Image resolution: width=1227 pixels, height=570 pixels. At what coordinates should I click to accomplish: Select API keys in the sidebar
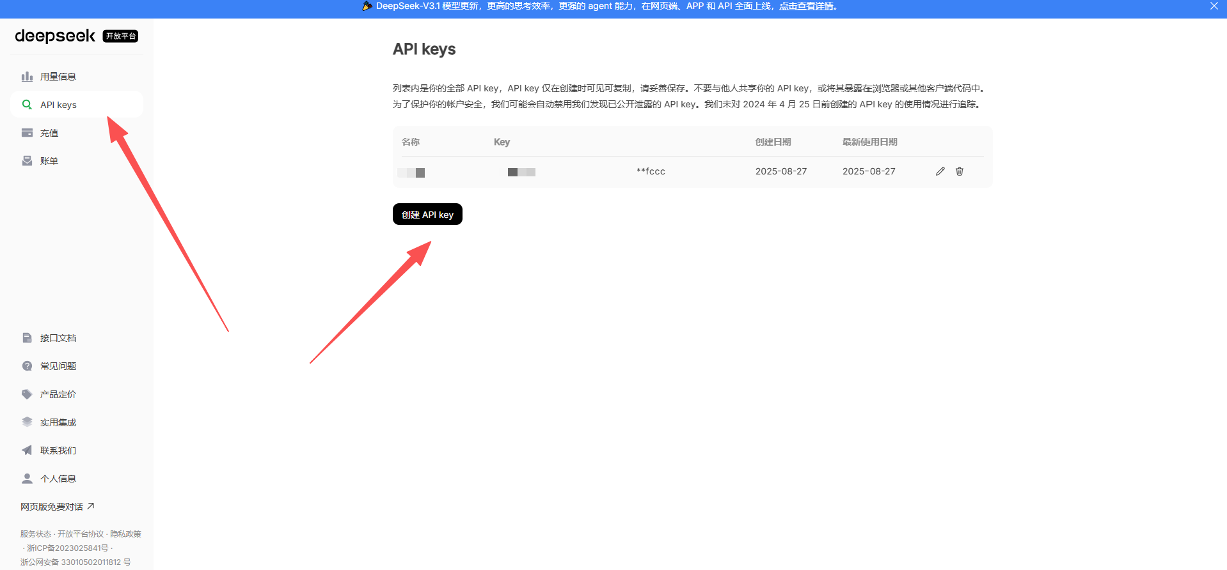77,105
